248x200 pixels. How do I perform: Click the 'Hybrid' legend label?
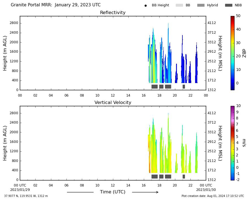pos(212,5)
